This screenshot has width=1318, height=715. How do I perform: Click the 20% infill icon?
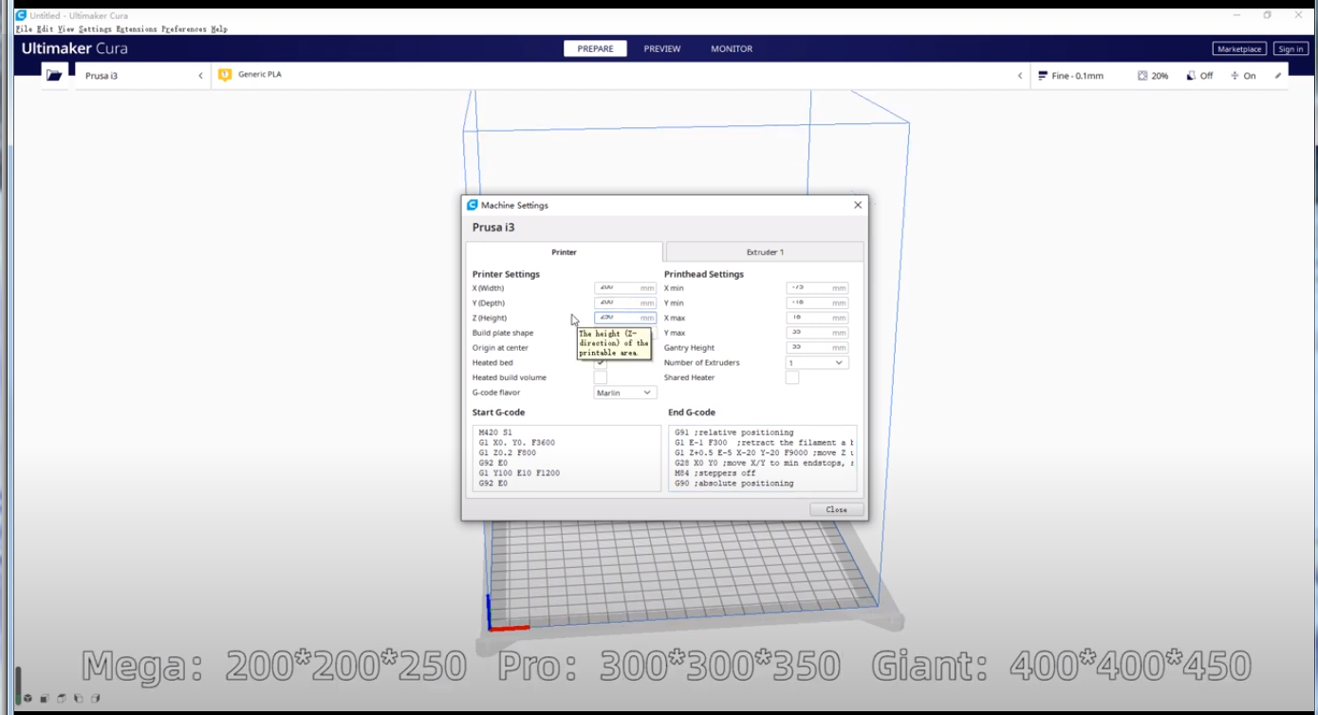[1142, 76]
